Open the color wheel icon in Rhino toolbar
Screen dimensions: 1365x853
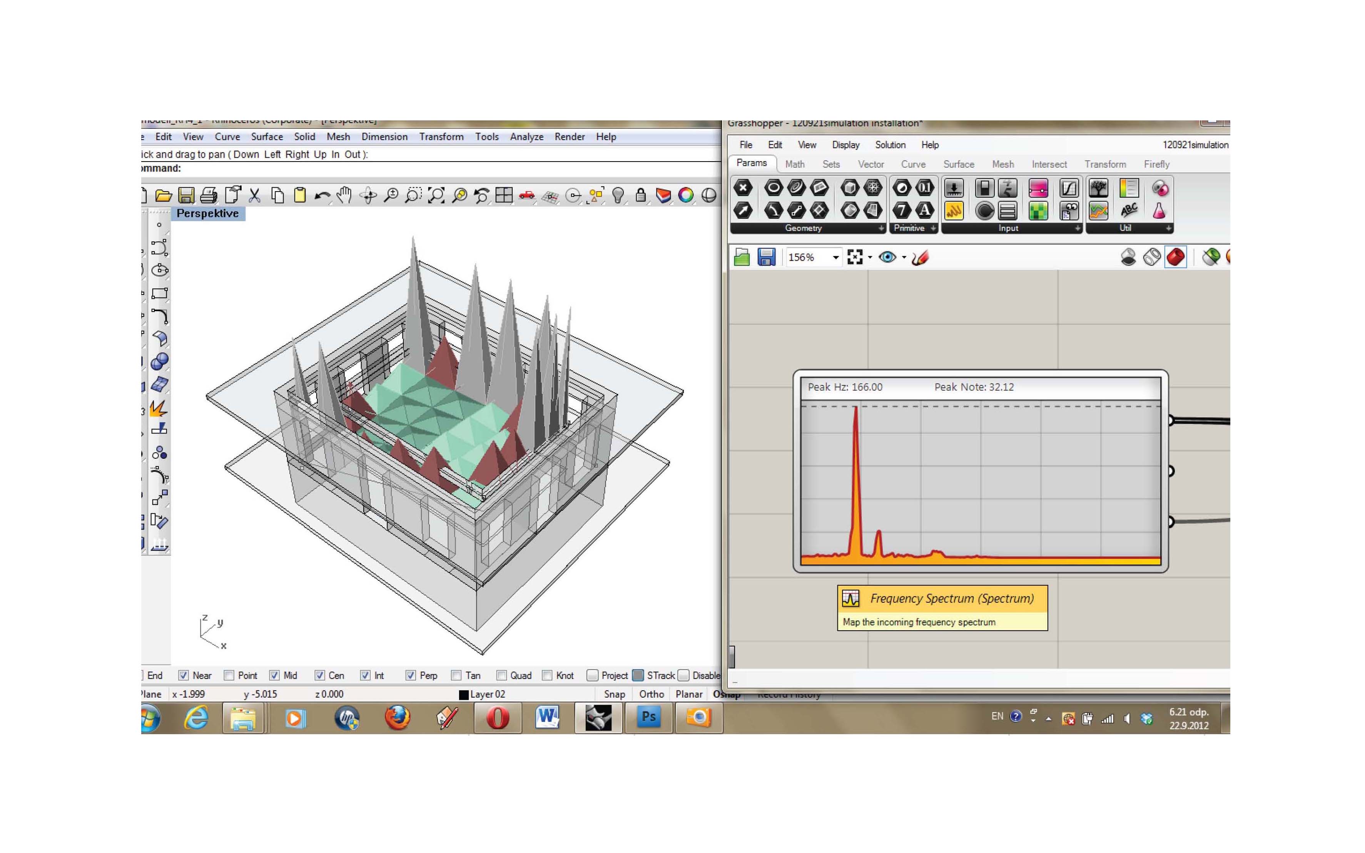pyautogui.click(x=686, y=195)
